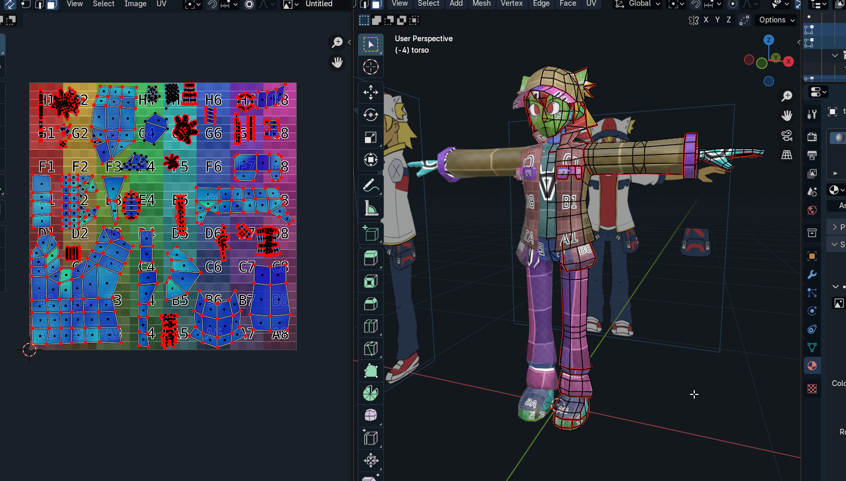Open the Options dropdown in the header

point(775,20)
